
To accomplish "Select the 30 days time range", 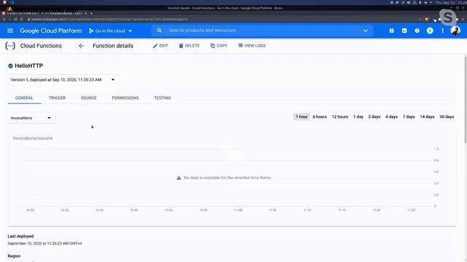I will pyautogui.click(x=447, y=116).
